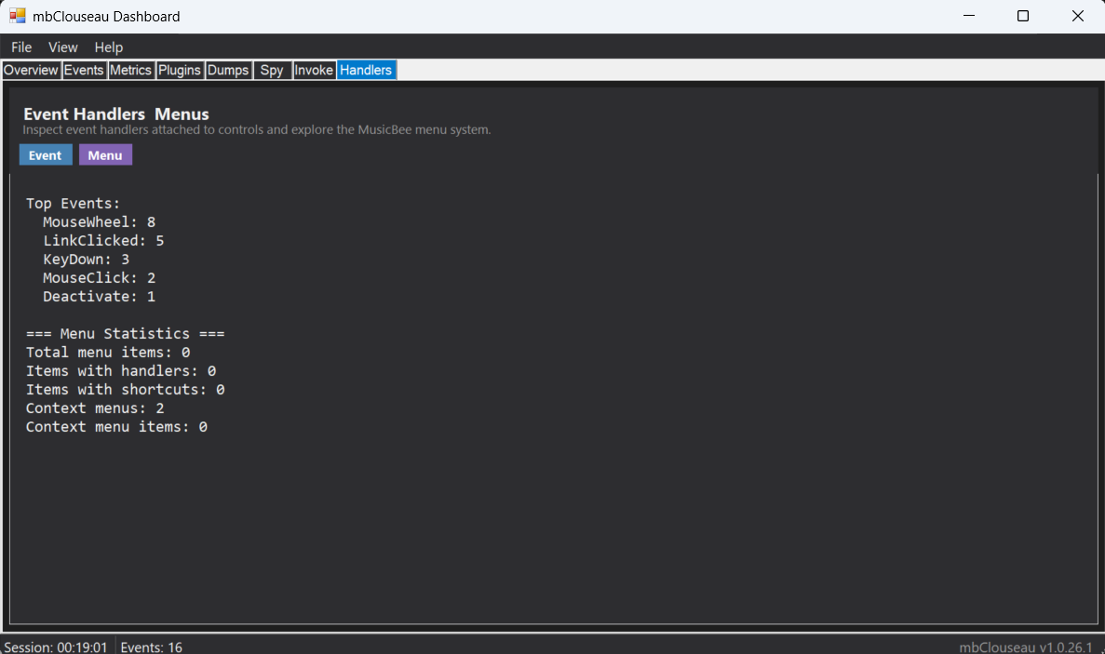1105x654 pixels.
Task: Select the Metrics tab
Action: (130, 70)
